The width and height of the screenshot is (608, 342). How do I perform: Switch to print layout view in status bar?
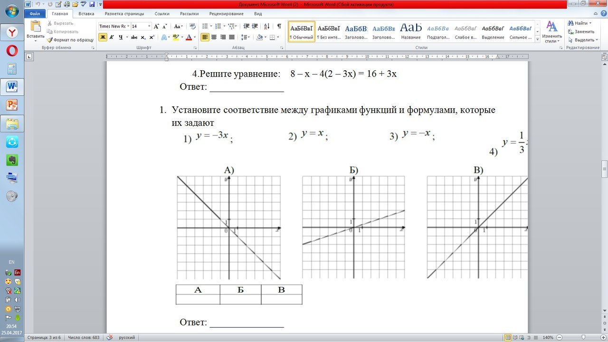[508, 337]
